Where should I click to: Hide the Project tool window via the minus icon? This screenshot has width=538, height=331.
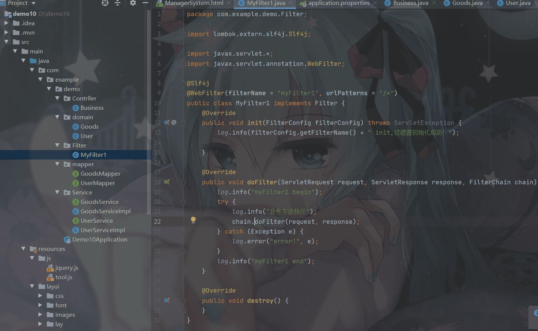click(x=145, y=3)
